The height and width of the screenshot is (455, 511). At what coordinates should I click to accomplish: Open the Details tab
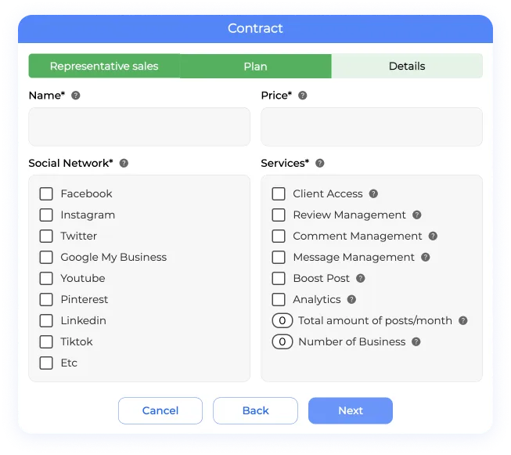coord(407,67)
